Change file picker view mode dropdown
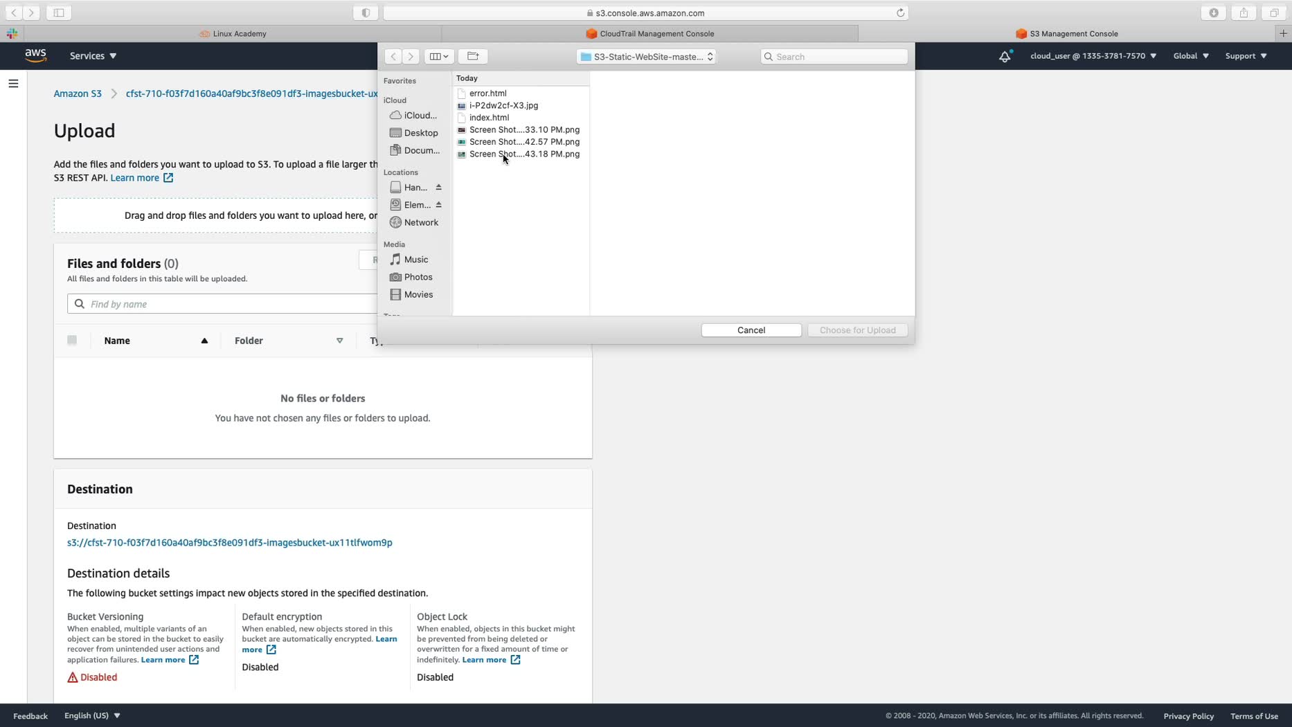 tap(439, 56)
